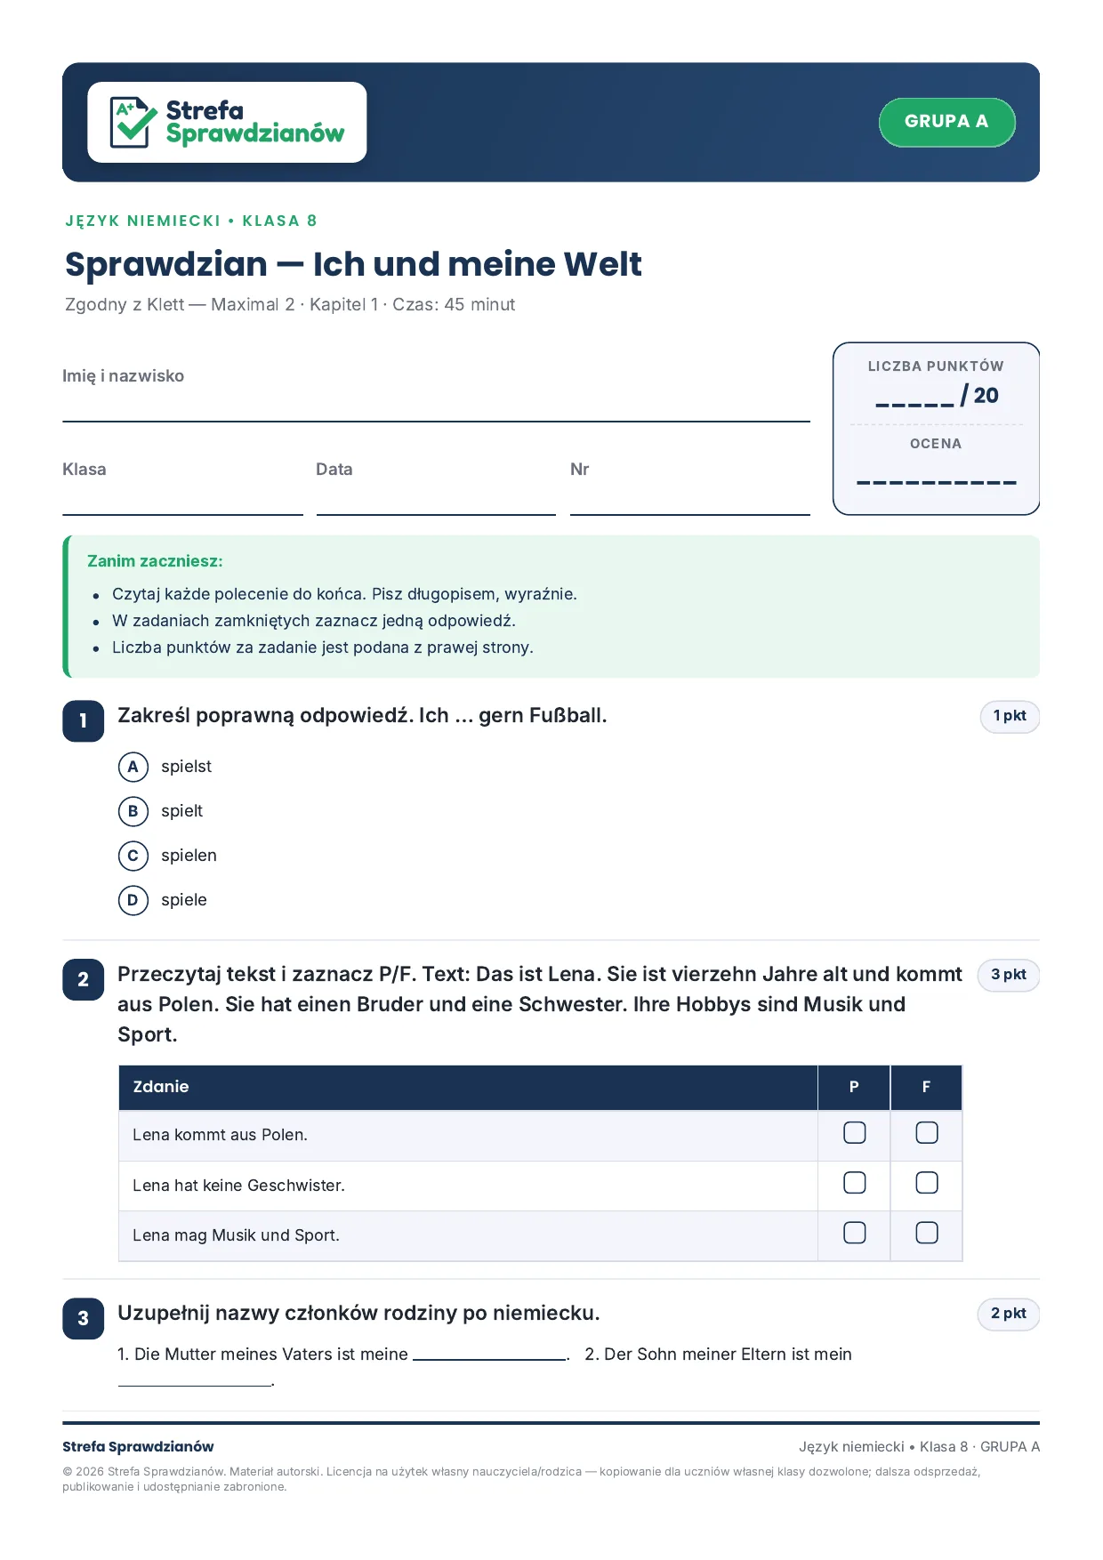
Task: Click the task number 2 badge
Action: (84, 979)
